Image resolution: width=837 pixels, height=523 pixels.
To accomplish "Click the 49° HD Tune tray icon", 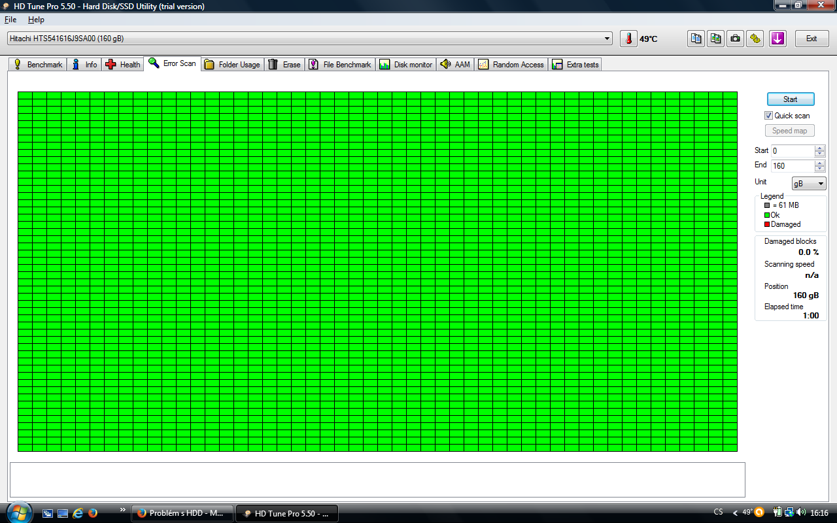I will (x=747, y=513).
